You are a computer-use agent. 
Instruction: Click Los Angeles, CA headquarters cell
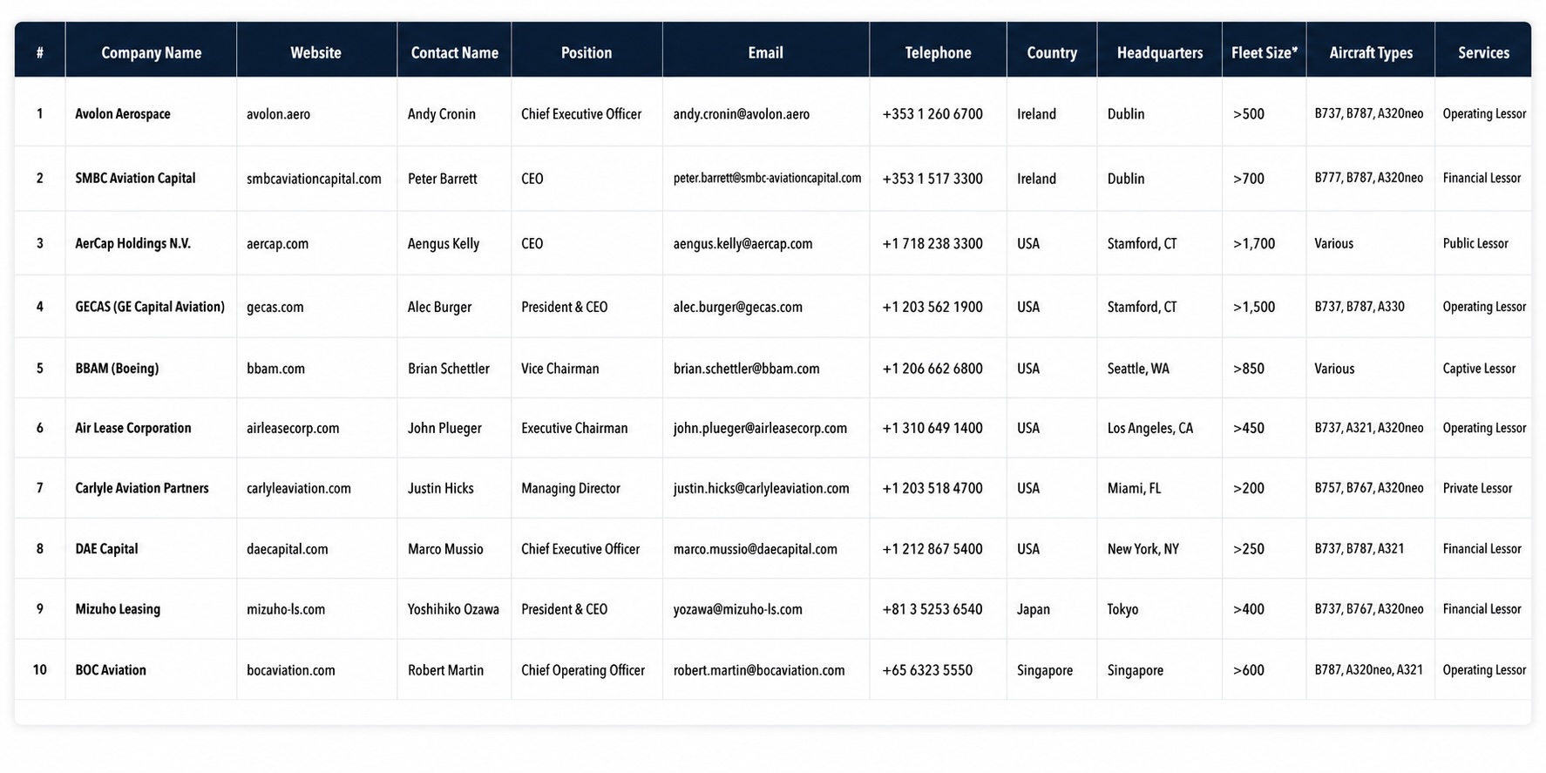1150,429
